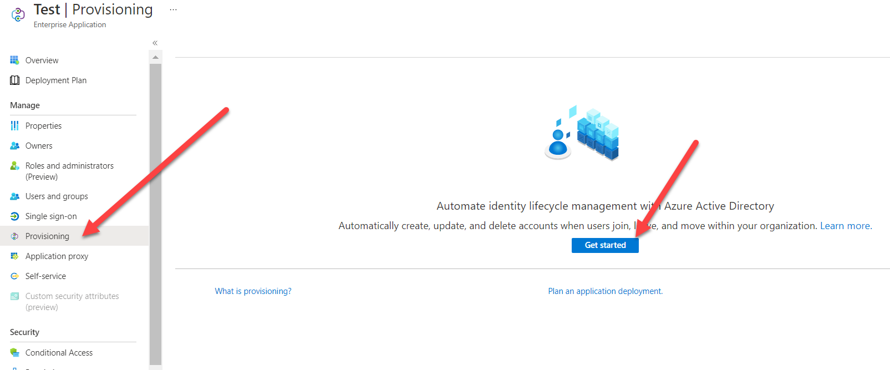Click the Owners people icon
The width and height of the screenshot is (890, 370).
coord(14,146)
